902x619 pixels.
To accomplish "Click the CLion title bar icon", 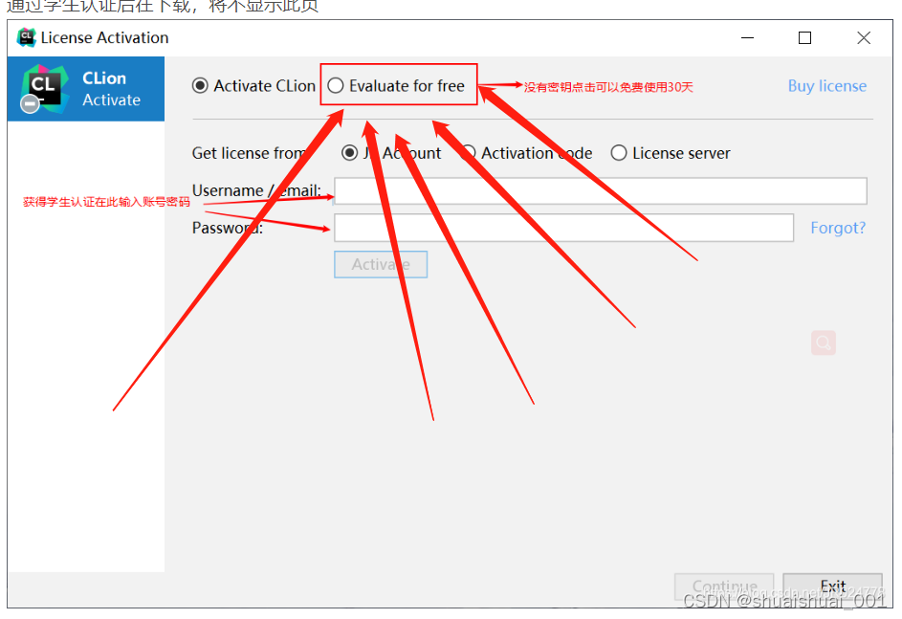I will click(x=26, y=37).
